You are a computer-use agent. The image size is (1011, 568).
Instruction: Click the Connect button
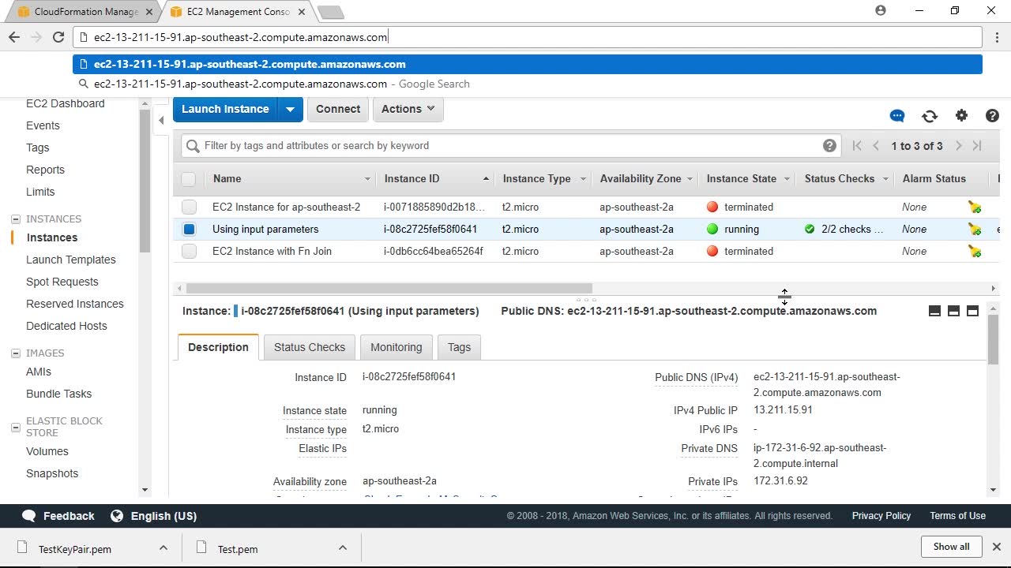click(338, 109)
